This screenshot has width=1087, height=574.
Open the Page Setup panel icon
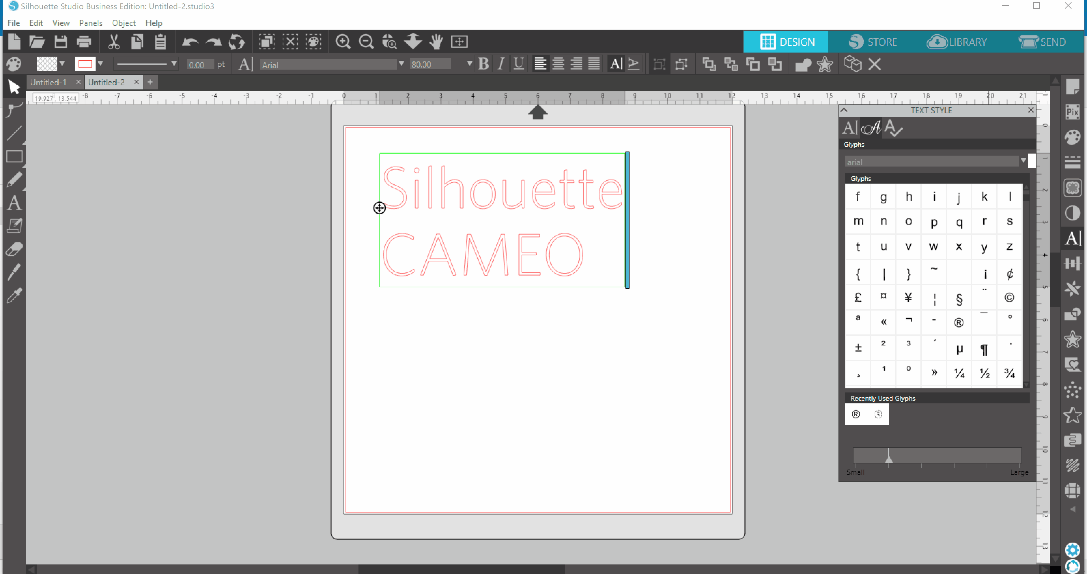1072,87
